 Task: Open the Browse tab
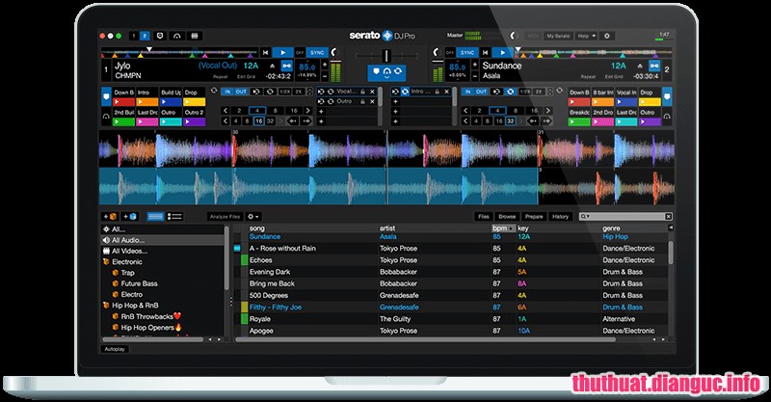[x=507, y=217]
